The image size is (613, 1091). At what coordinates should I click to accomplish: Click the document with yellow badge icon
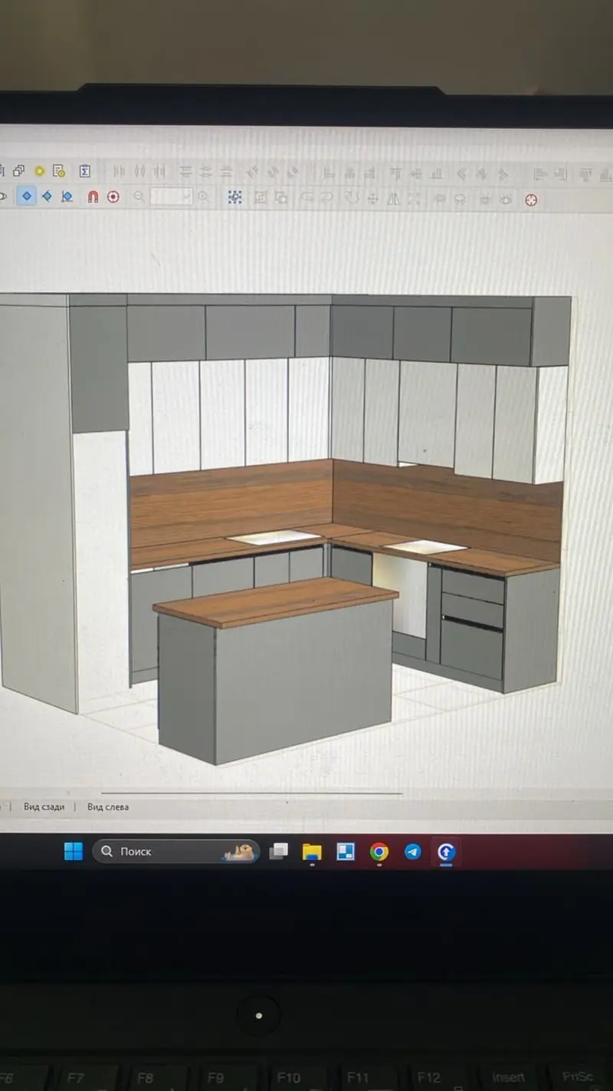coord(59,171)
